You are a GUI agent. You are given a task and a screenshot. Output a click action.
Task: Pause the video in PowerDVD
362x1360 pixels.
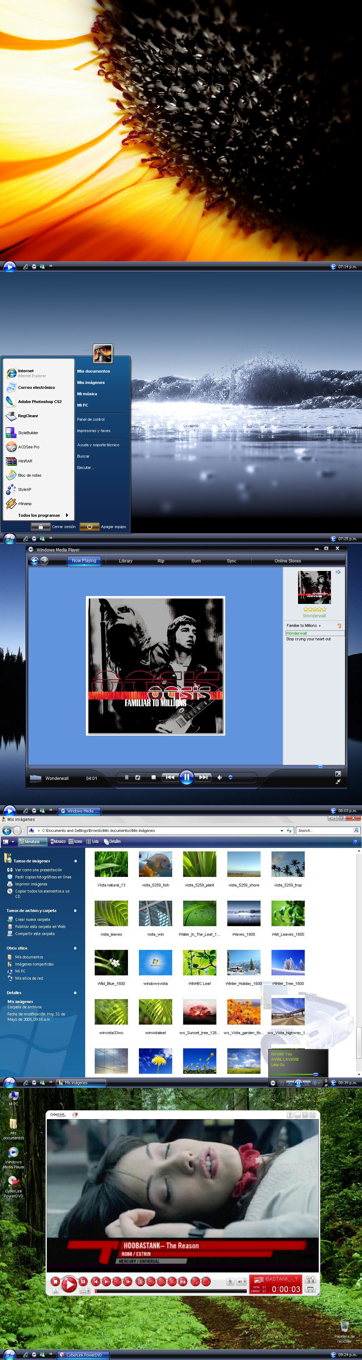83,1281
